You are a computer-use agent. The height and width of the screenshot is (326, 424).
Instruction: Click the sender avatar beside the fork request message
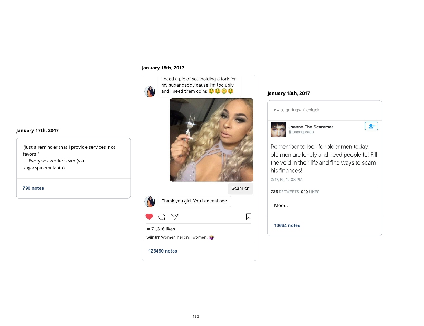pyautogui.click(x=150, y=91)
